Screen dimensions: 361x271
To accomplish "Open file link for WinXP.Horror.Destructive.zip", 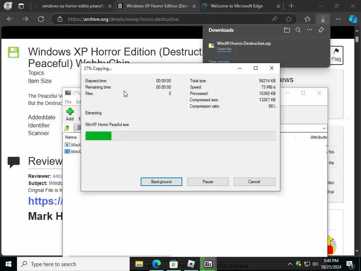I will (224, 49).
